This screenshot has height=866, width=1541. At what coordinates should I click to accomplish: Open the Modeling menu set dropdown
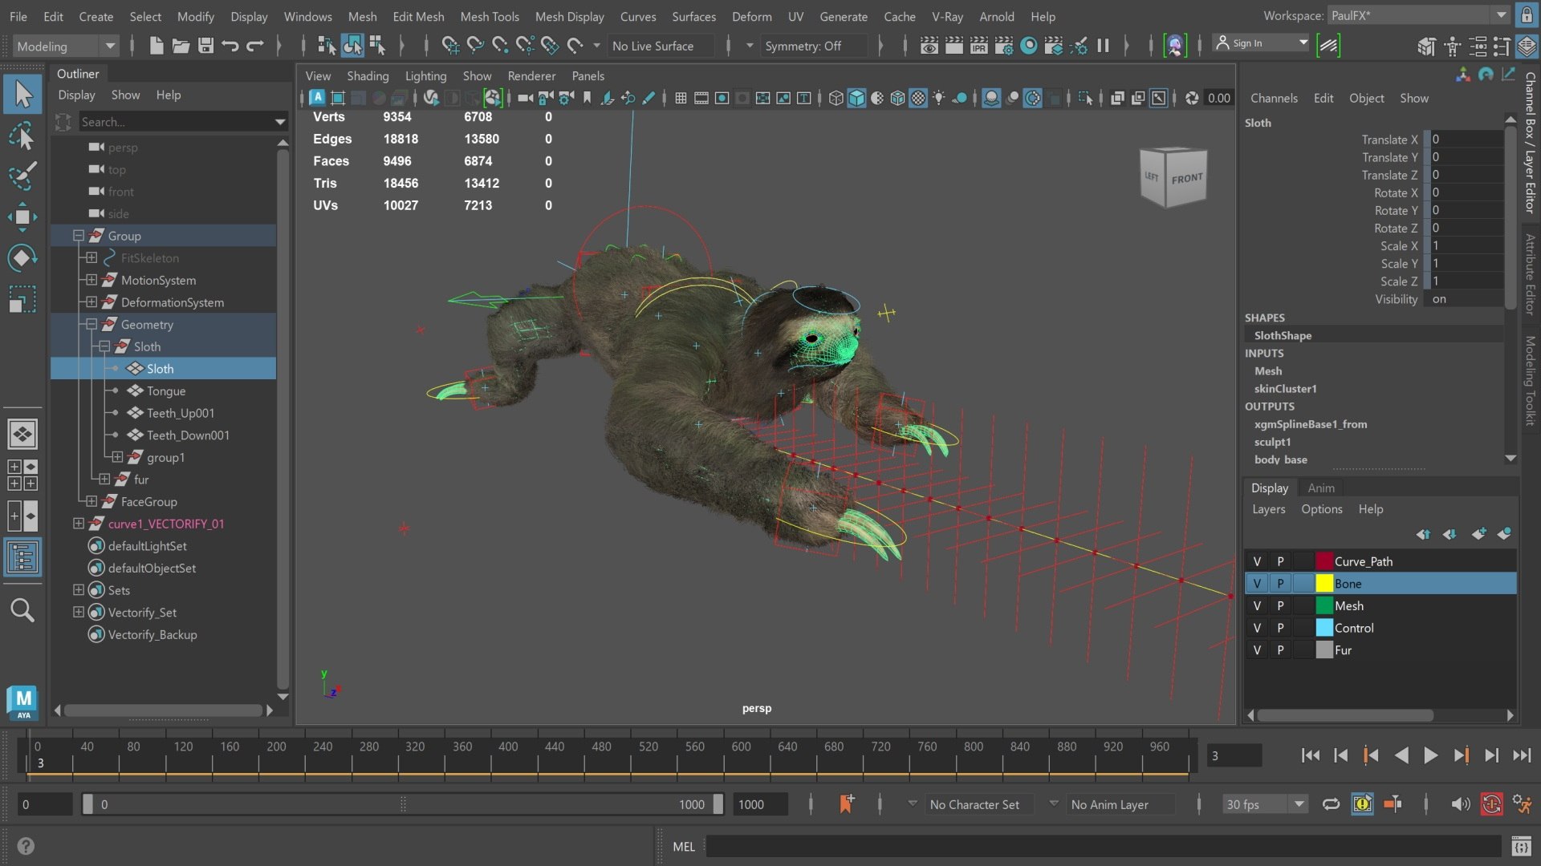[65, 47]
